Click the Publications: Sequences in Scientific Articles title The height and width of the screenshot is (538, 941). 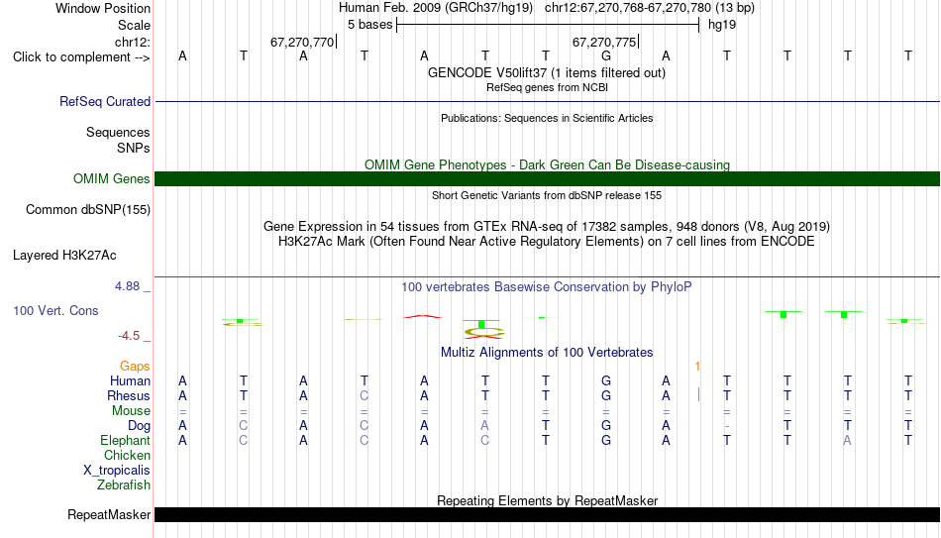[547, 118]
